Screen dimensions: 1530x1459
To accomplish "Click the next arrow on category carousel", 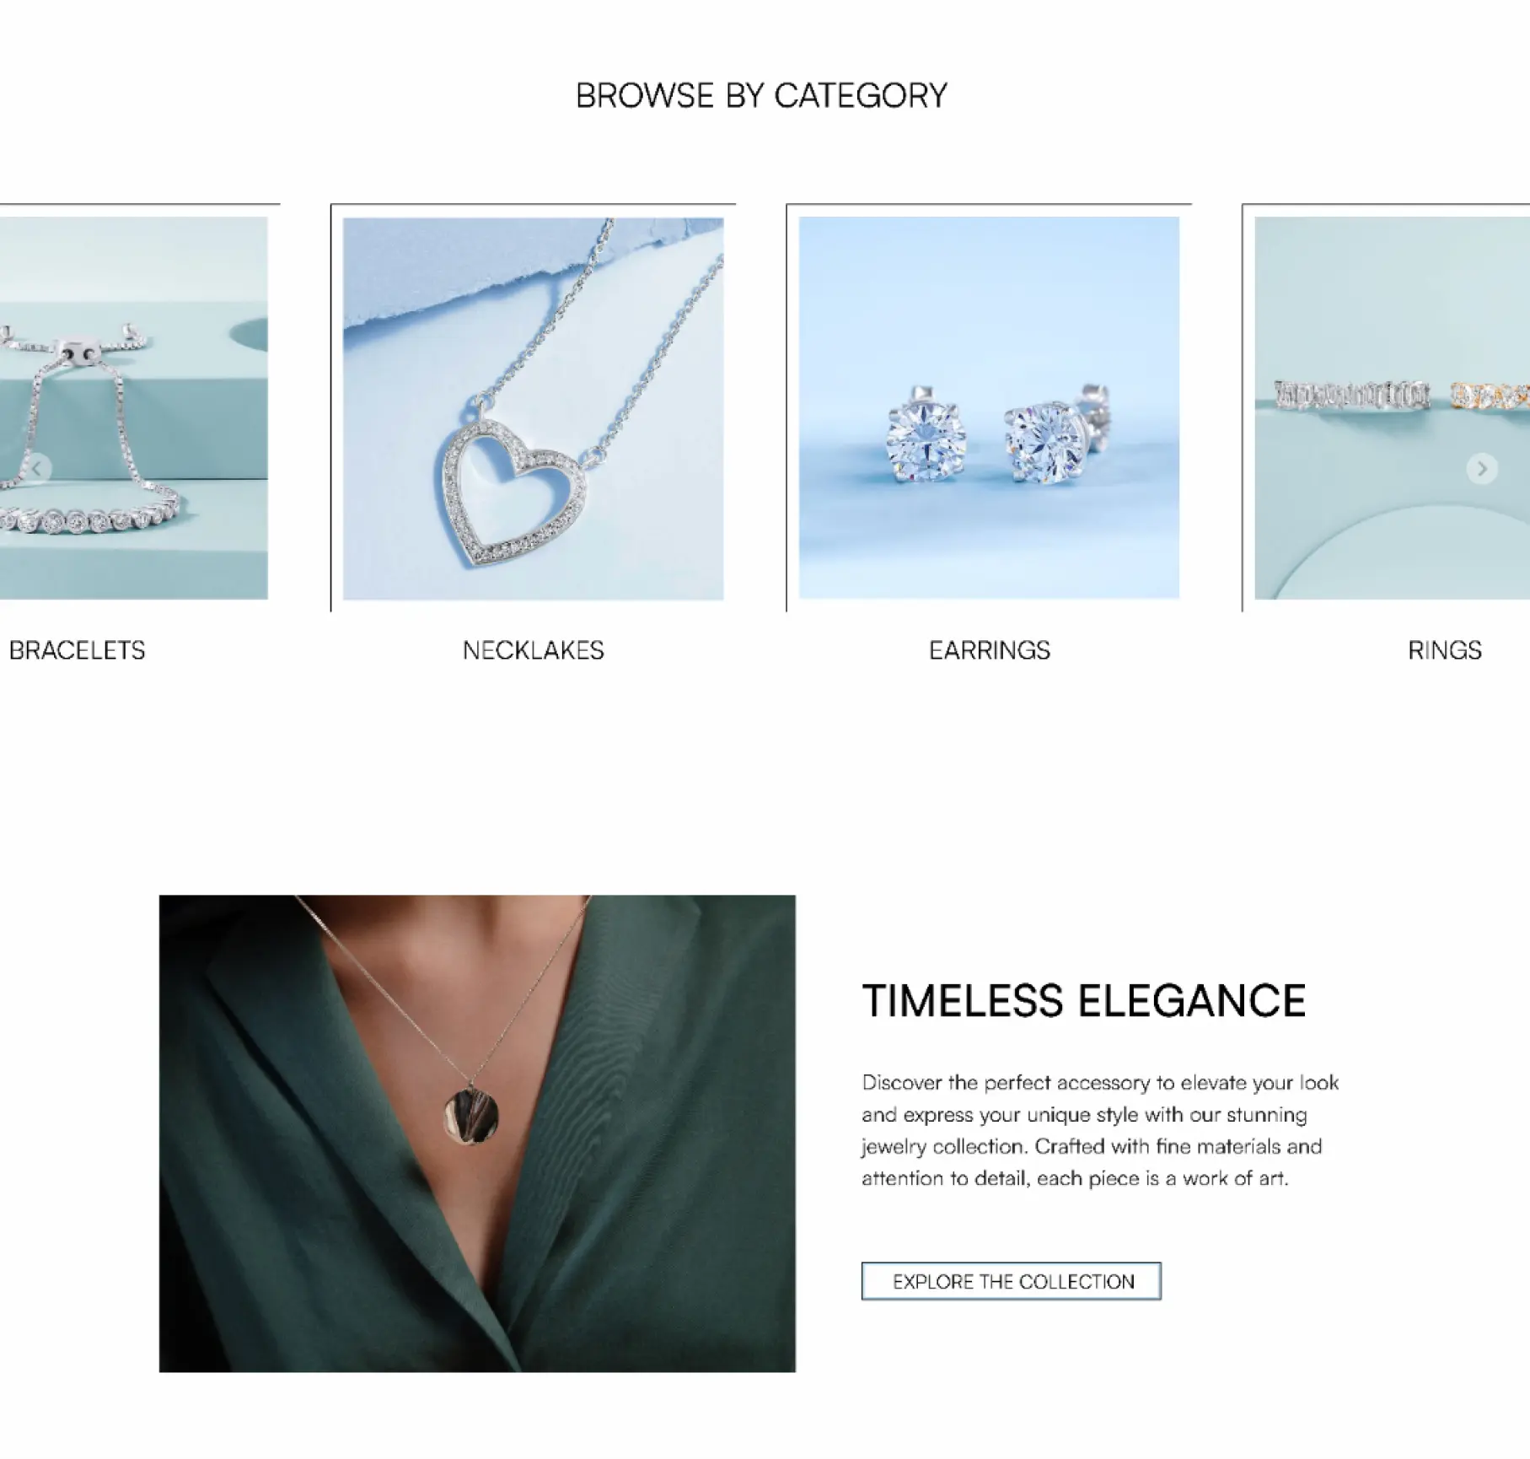I will pos(1482,468).
